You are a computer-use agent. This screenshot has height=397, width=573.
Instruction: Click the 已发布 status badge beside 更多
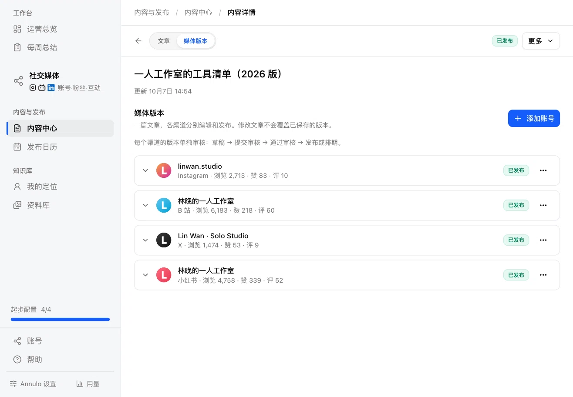click(505, 41)
